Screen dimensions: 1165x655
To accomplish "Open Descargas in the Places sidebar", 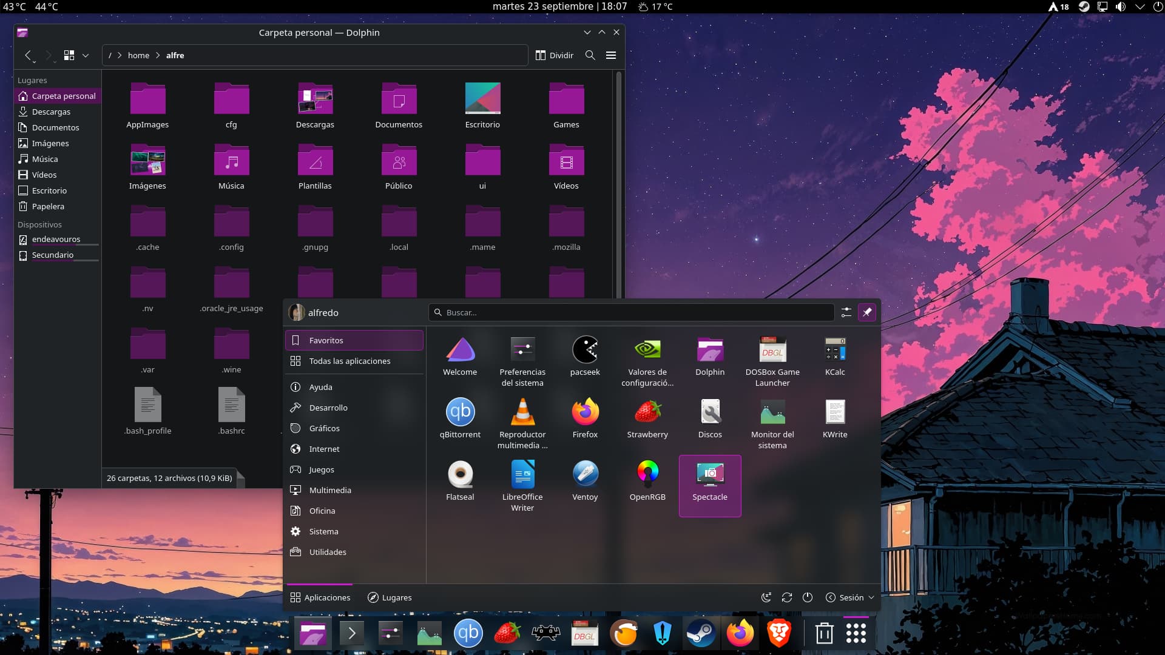I will point(51,112).
